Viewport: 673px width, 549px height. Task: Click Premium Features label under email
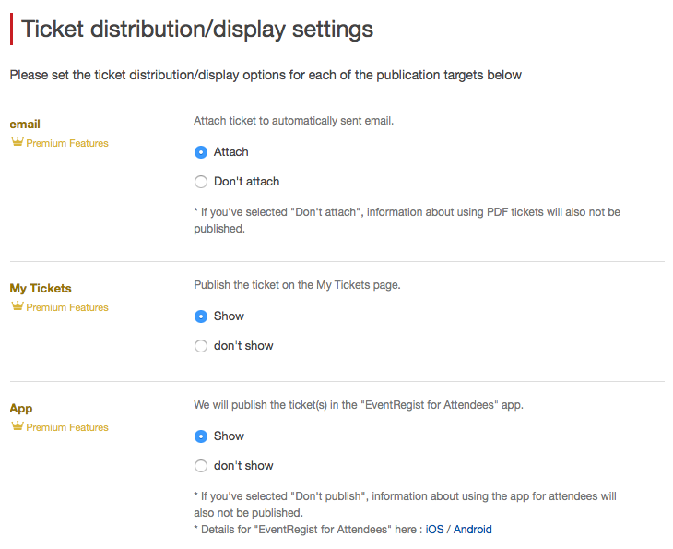pos(67,143)
